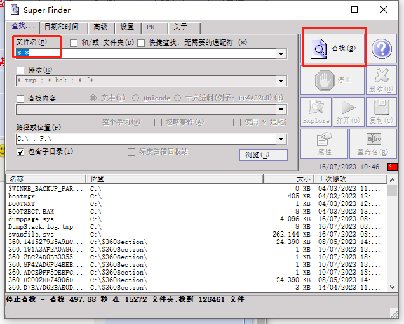Screen dimensions: 404x324
Task: Select the DumpStack.log.tmp file row
Action: point(196,227)
